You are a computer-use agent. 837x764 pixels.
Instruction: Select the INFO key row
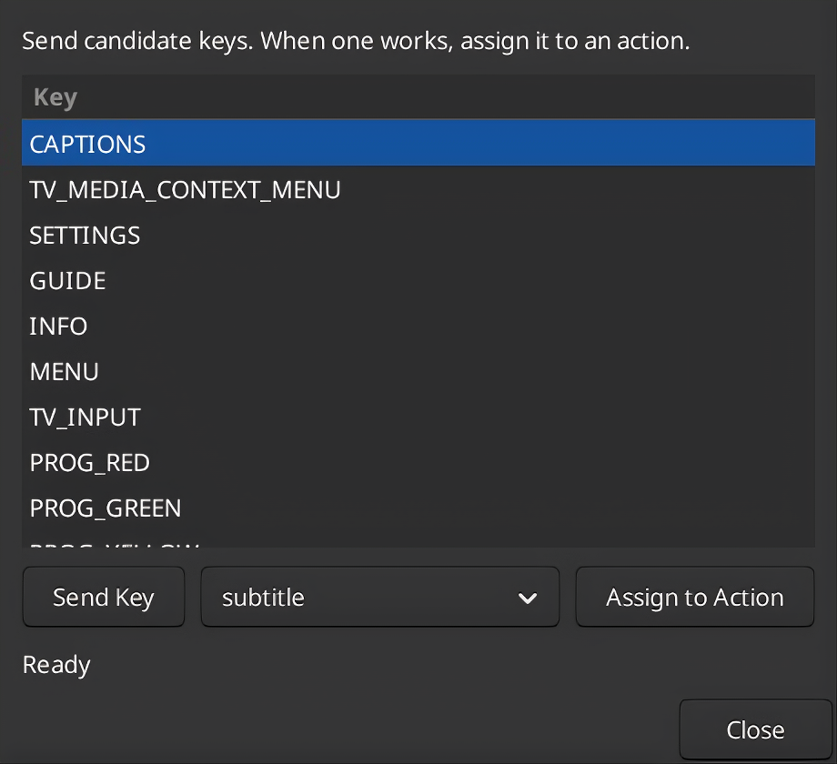[418, 326]
